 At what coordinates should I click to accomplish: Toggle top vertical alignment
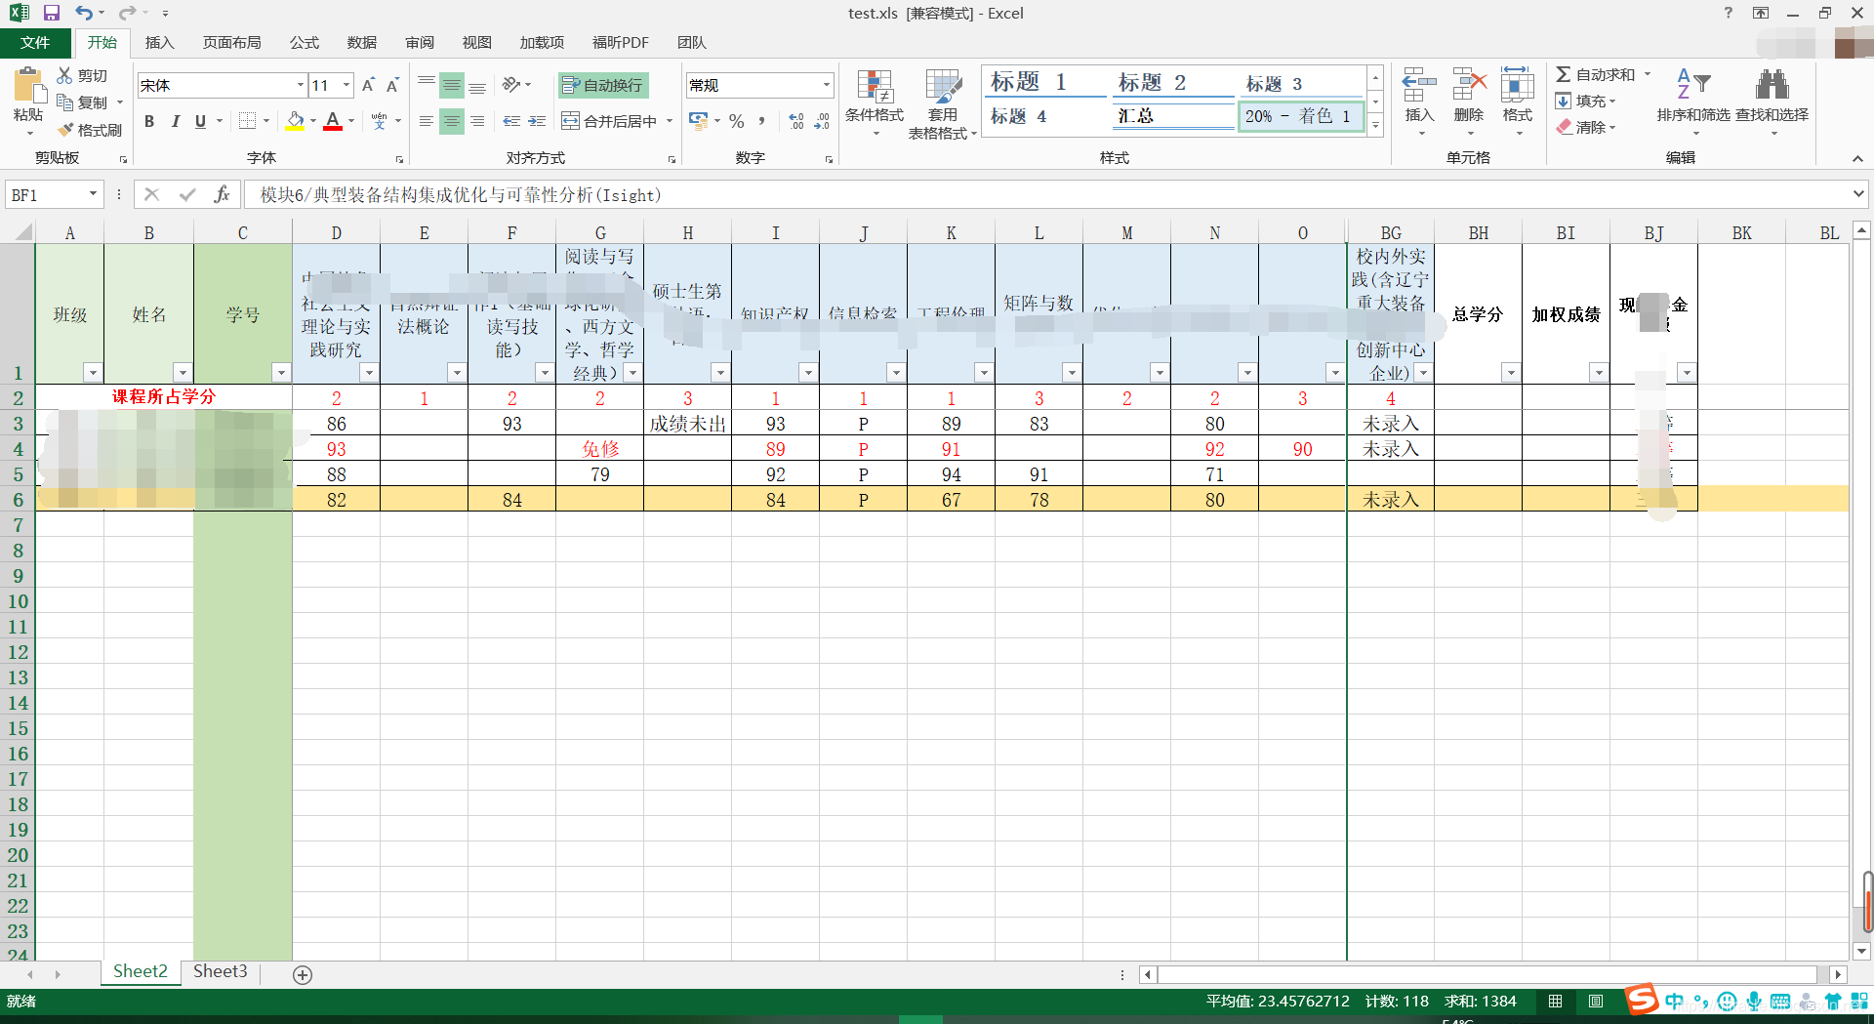coord(427,86)
